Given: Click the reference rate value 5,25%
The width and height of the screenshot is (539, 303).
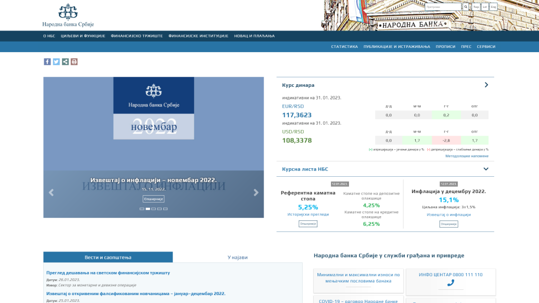Looking at the screenshot, I should [x=308, y=207].
